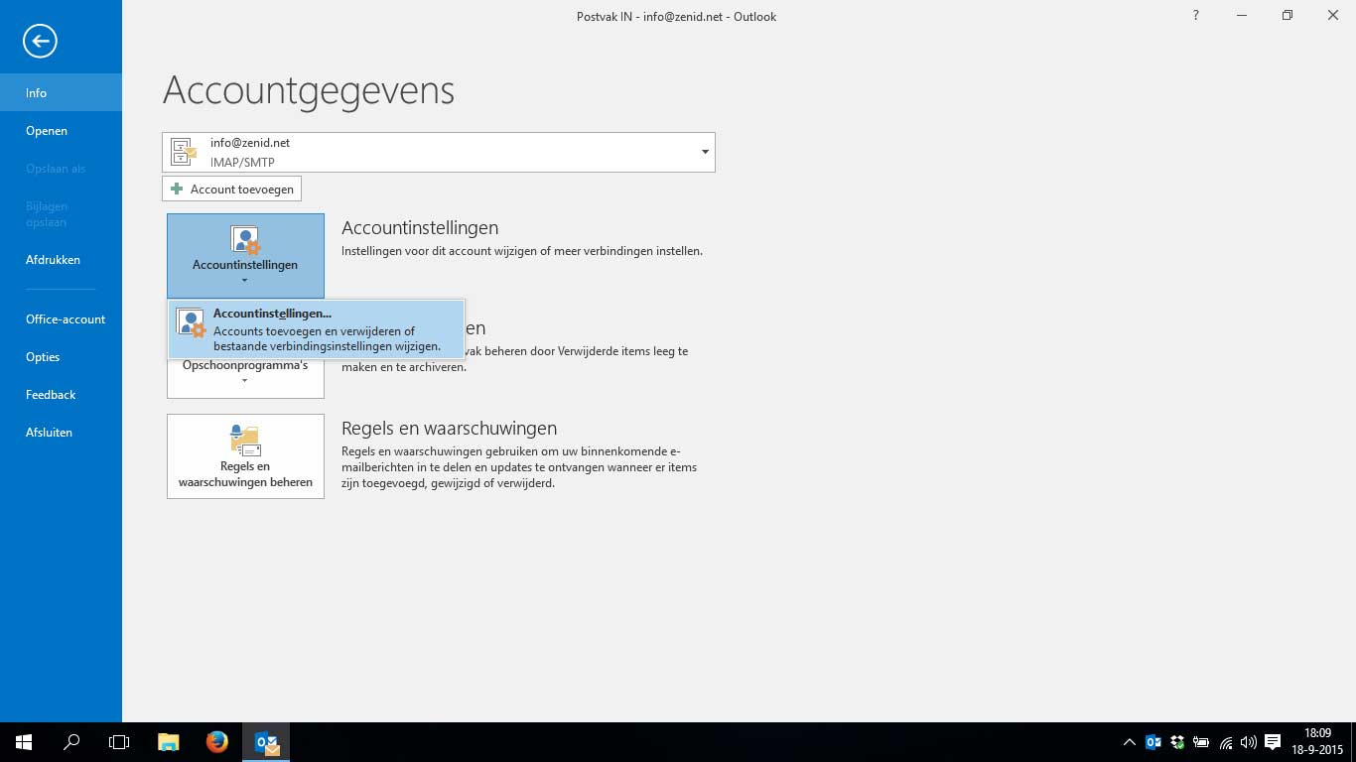Choose Afdrukken in the sidebar
This screenshot has width=1356, height=762.
[x=61, y=259]
